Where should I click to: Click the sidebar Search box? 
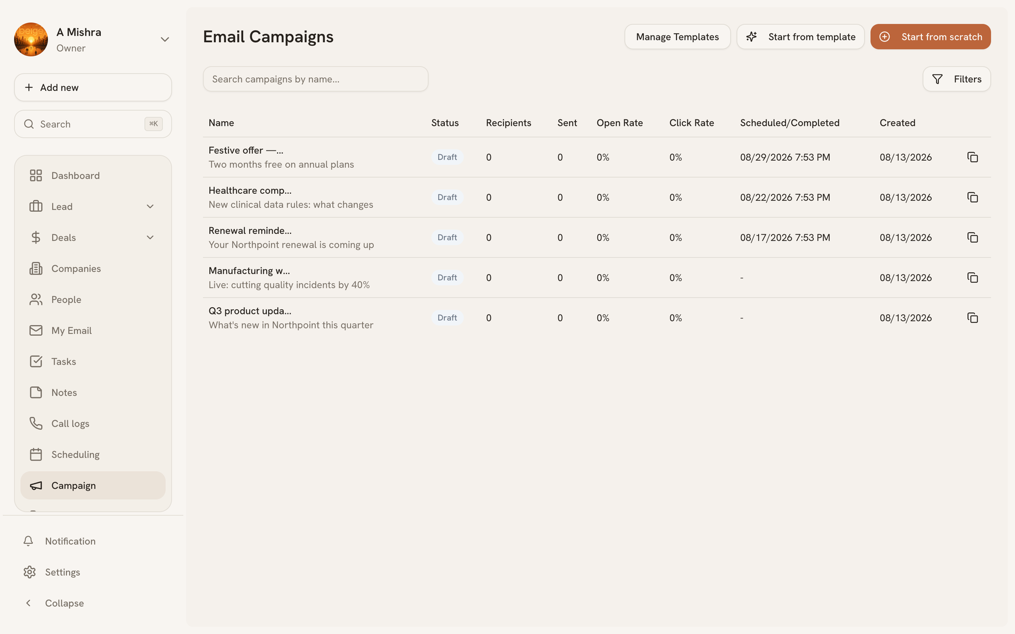click(93, 124)
